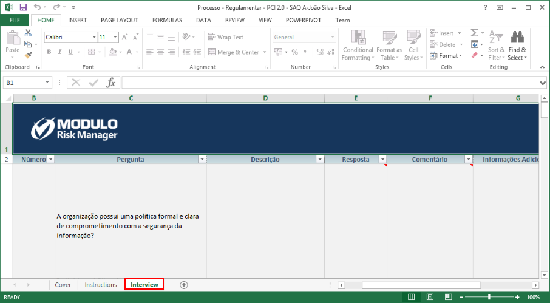The height and width of the screenshot is (303, 550).
Task: Click the Percent Style icon
Action: click(x=294, y=52)
